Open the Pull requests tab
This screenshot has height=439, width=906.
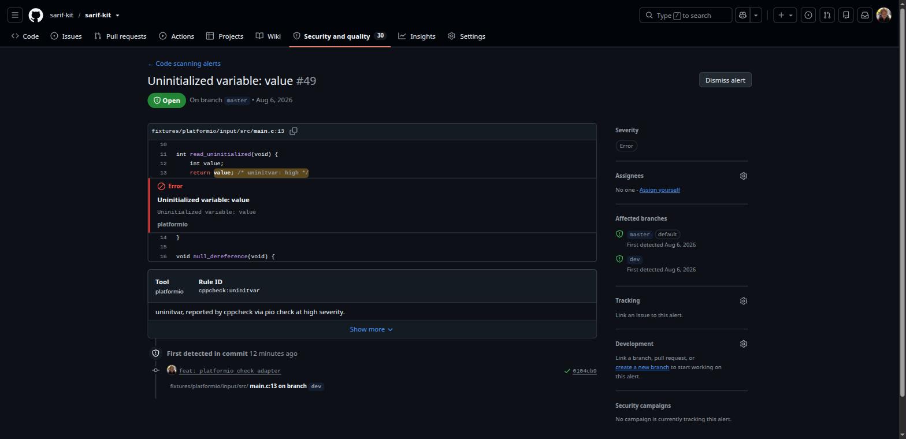tap(120, 36)
